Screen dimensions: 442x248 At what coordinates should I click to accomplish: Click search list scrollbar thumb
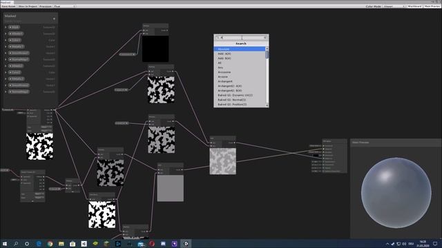(267, 54)
